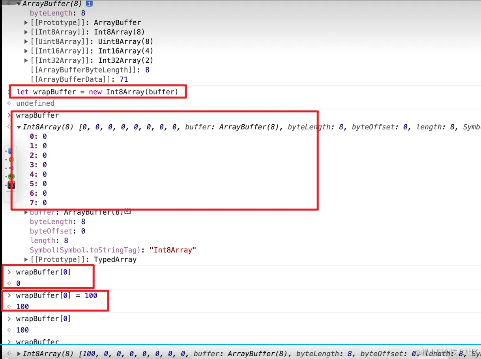Click the lone 0 result under wrapBuffer[0]
Screen dimensions: 481x359
click(18, 283)
